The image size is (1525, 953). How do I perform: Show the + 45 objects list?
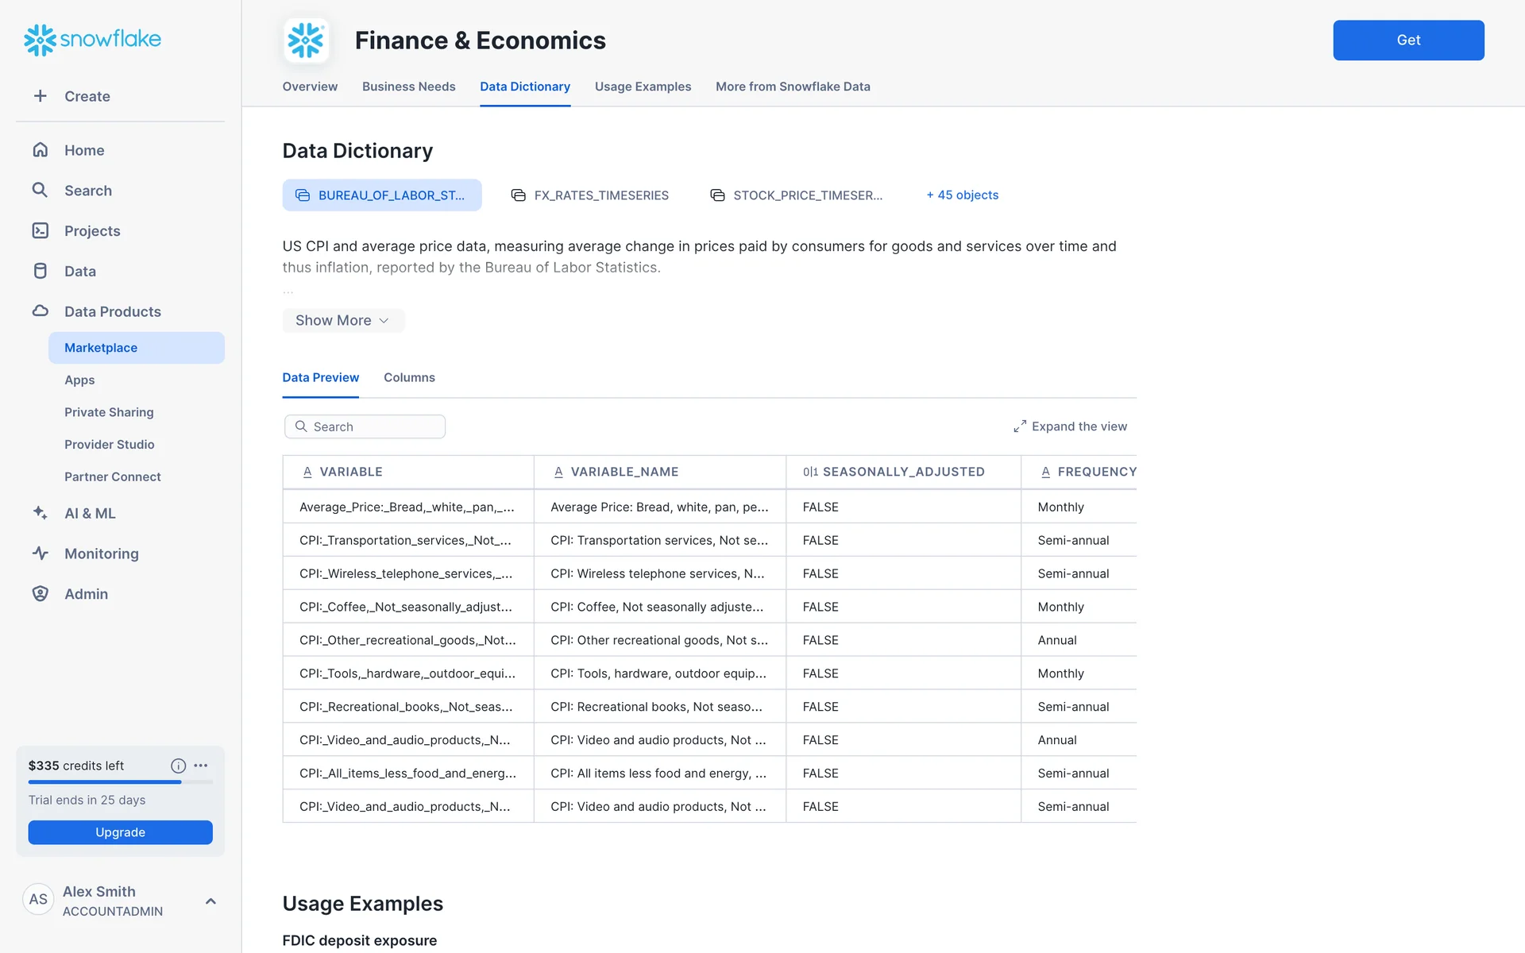tap(962, 195)
